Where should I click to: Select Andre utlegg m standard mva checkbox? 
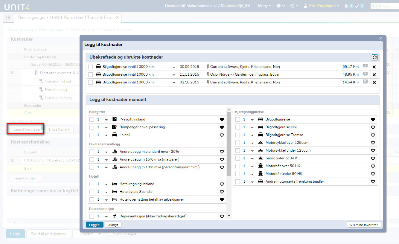click(92, 152)
